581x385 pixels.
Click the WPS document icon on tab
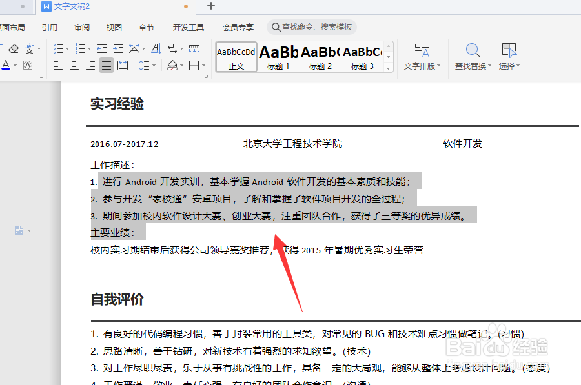(x=46, y=6)
